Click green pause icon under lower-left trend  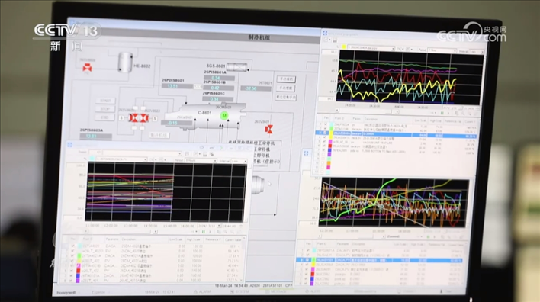203,232
